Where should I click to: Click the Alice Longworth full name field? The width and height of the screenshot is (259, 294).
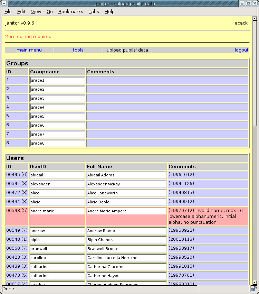pos(126,193)
